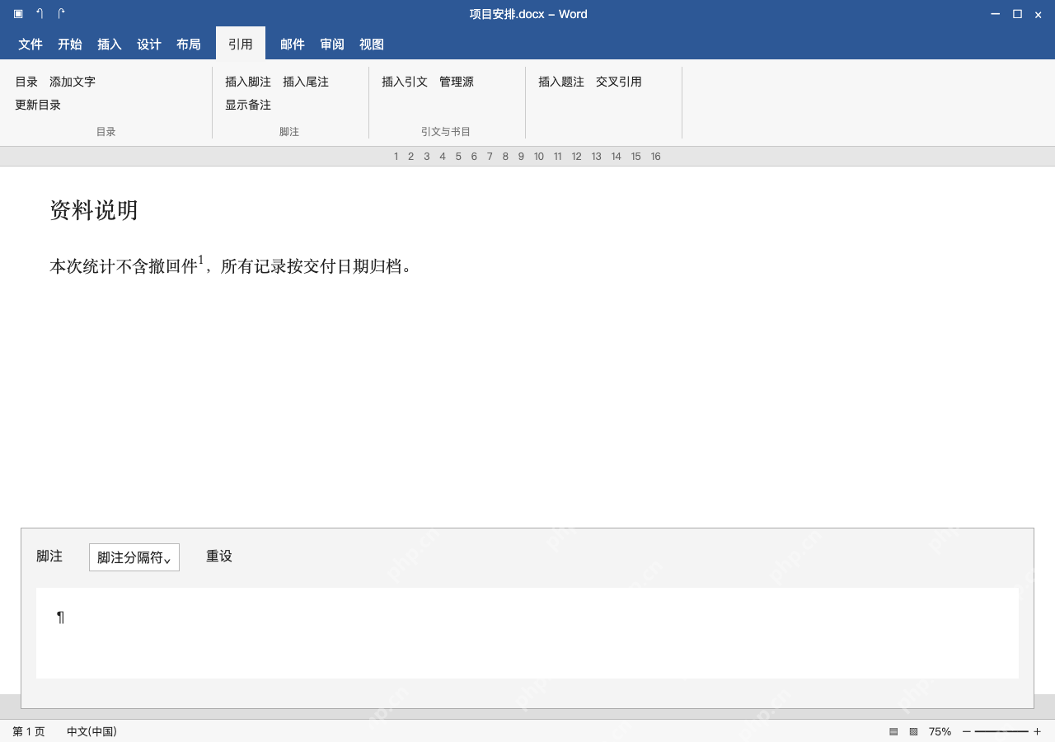Open the 脚注分隔符 dropdown
This screenshot has height=742, width=1055.
[x=134, y=557]
